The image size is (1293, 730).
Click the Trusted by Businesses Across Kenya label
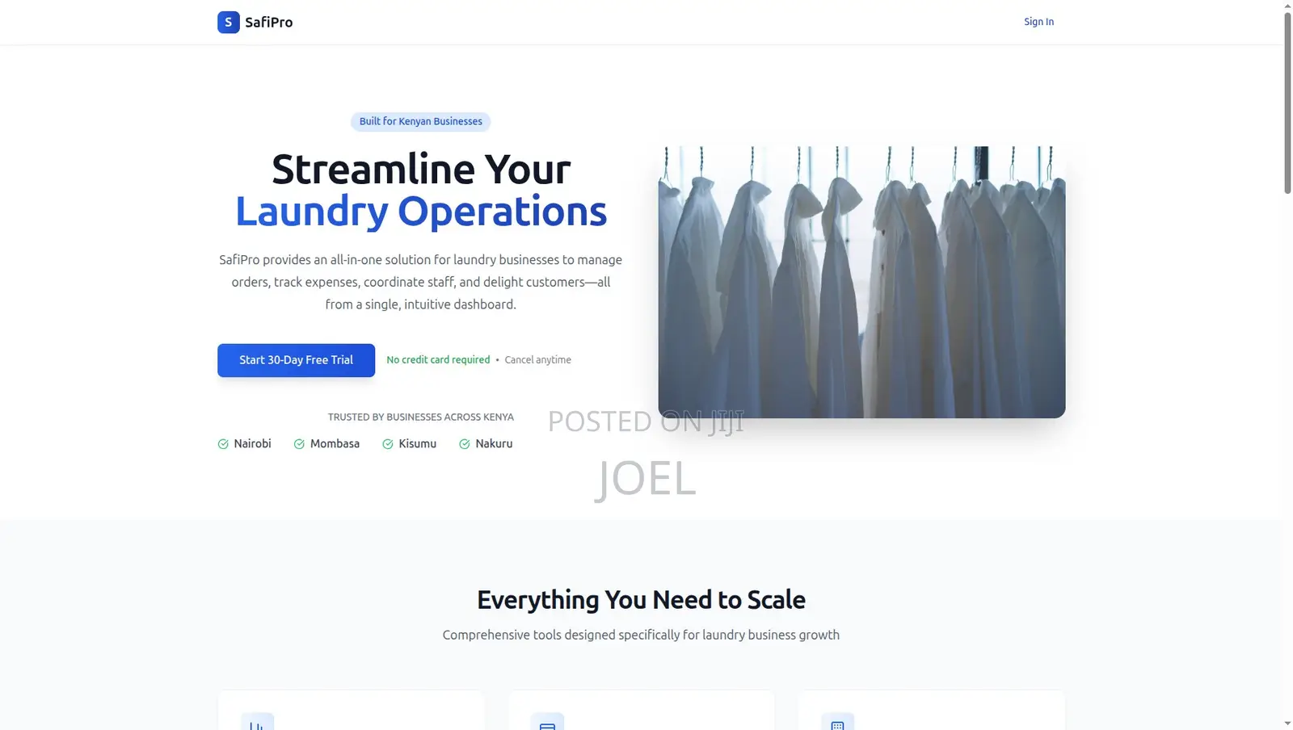coord(420,417)
